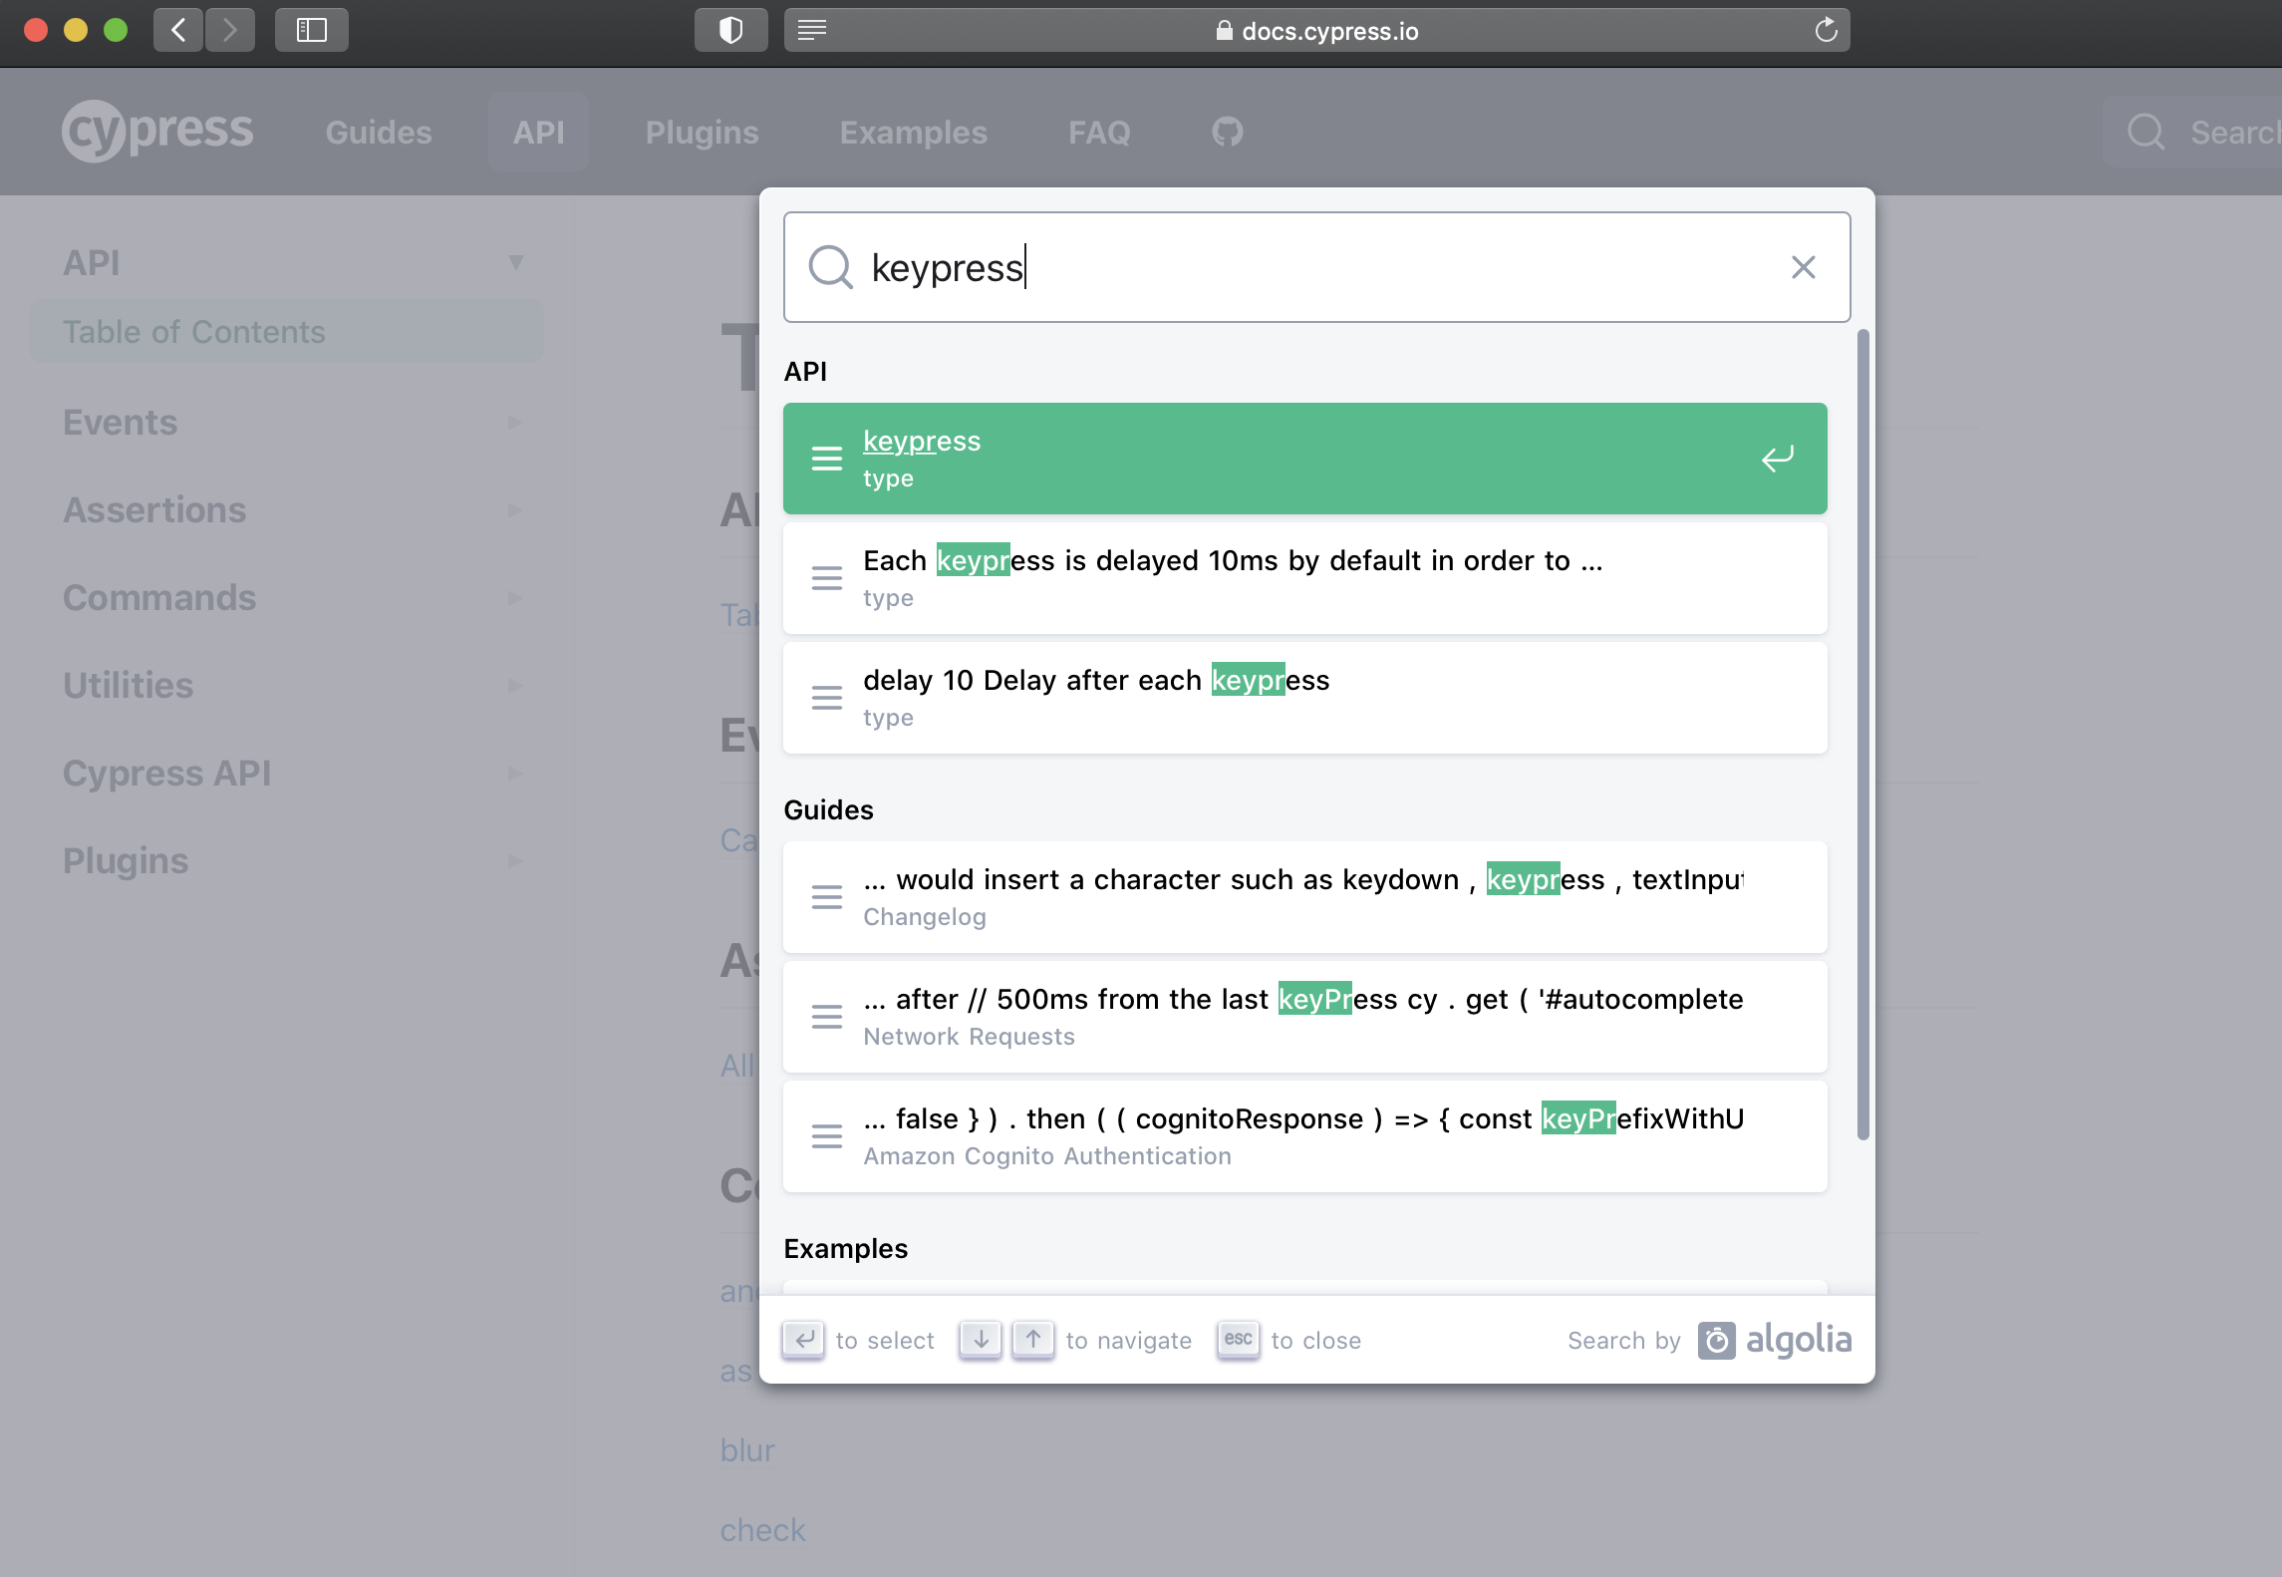Switch to the Plugins tab in the navbar
This screenshot has width=2282, height=1577.
point(703,131)
